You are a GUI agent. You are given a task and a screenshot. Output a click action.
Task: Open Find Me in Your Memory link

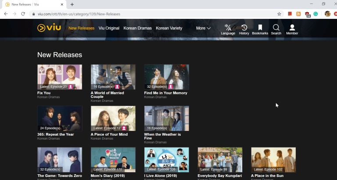pyautogui.click(x=165, y=93)
